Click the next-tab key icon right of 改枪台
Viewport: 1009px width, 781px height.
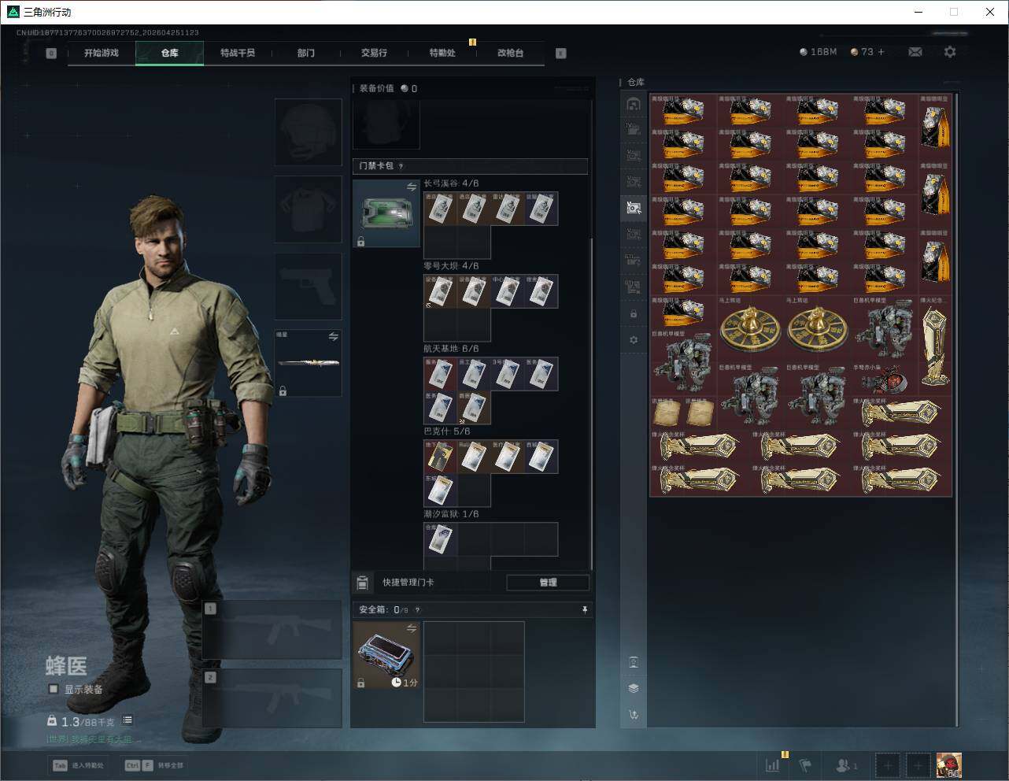pyautogui.click(x=561, y=54)
